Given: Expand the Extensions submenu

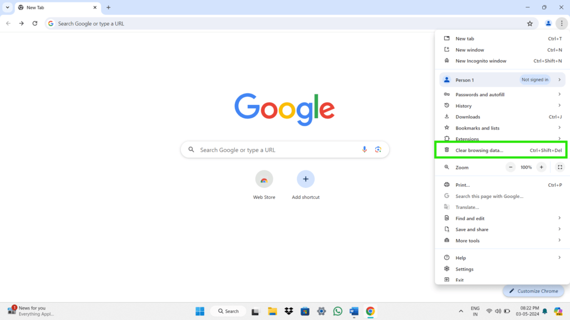Looking at the screenshot, I should 503,138.
